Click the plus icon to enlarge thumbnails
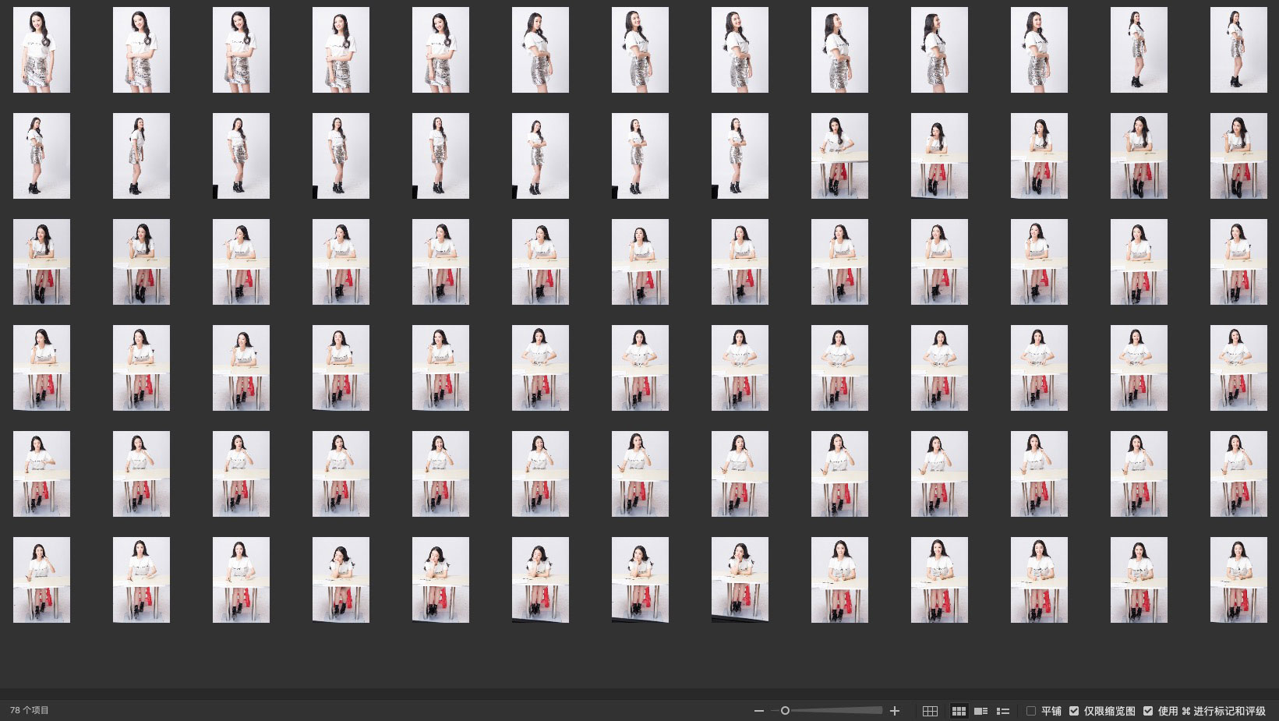The width and height of the screenshot is (1279, 721). [895, 711]
